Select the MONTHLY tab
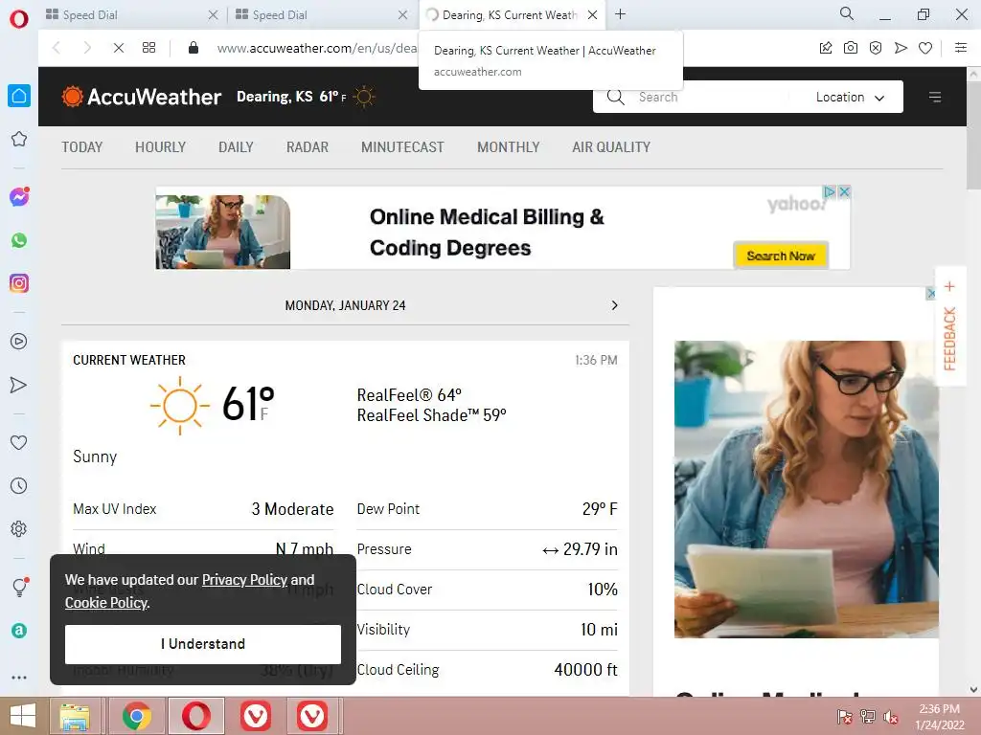 pyautogui.click(x=508, y=147)
